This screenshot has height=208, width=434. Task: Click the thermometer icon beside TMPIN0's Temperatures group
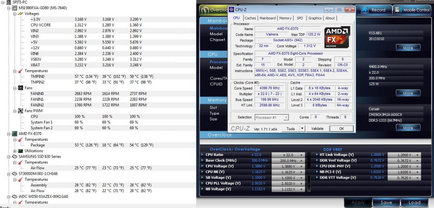(20, 71)
